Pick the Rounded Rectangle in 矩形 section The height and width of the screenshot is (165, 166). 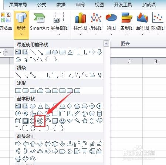point(26,91)
